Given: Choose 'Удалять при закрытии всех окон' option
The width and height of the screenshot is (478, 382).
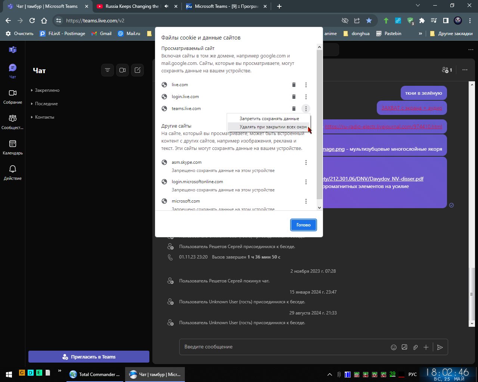Looking at the screenshot, I should click(x=273, y=127).
